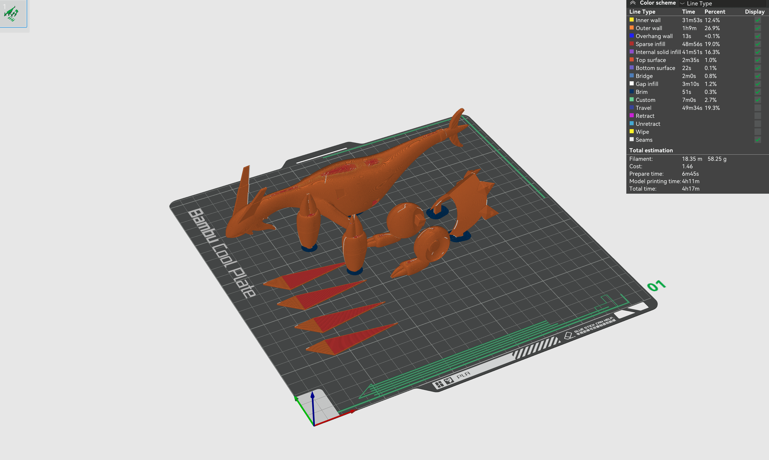Click the orange Outer wall color swatch
The image size is (769, 460).
pyautogui.click(x=631, y=28)
